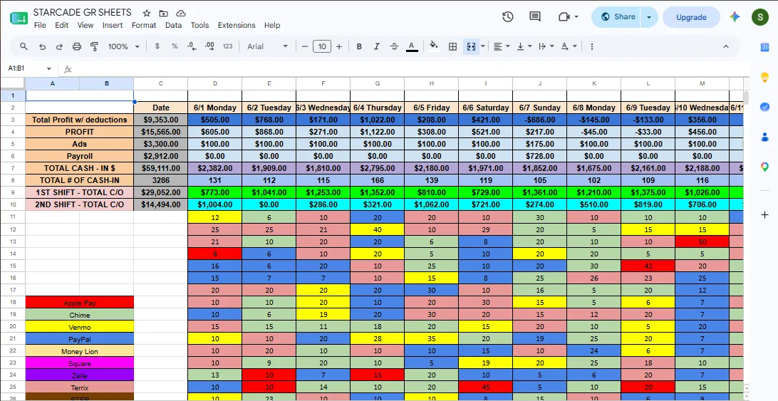Open the zoom 100% dropdown
Viewport: 778px width, 401px height.
click(x=123, y=46)
